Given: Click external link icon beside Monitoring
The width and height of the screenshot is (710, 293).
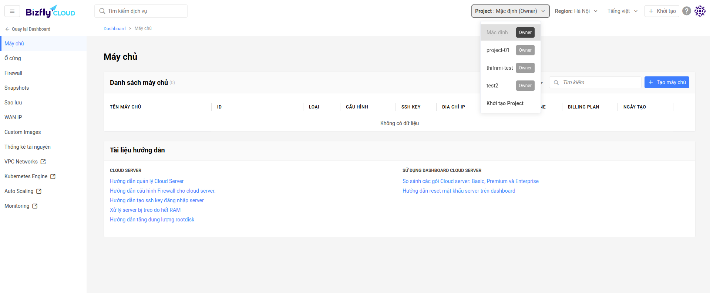Looking at the screenshot, I should pyautogui.click(x=35, y=206).
